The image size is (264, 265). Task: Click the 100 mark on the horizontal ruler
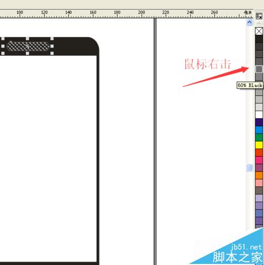[x=20, y=12]
